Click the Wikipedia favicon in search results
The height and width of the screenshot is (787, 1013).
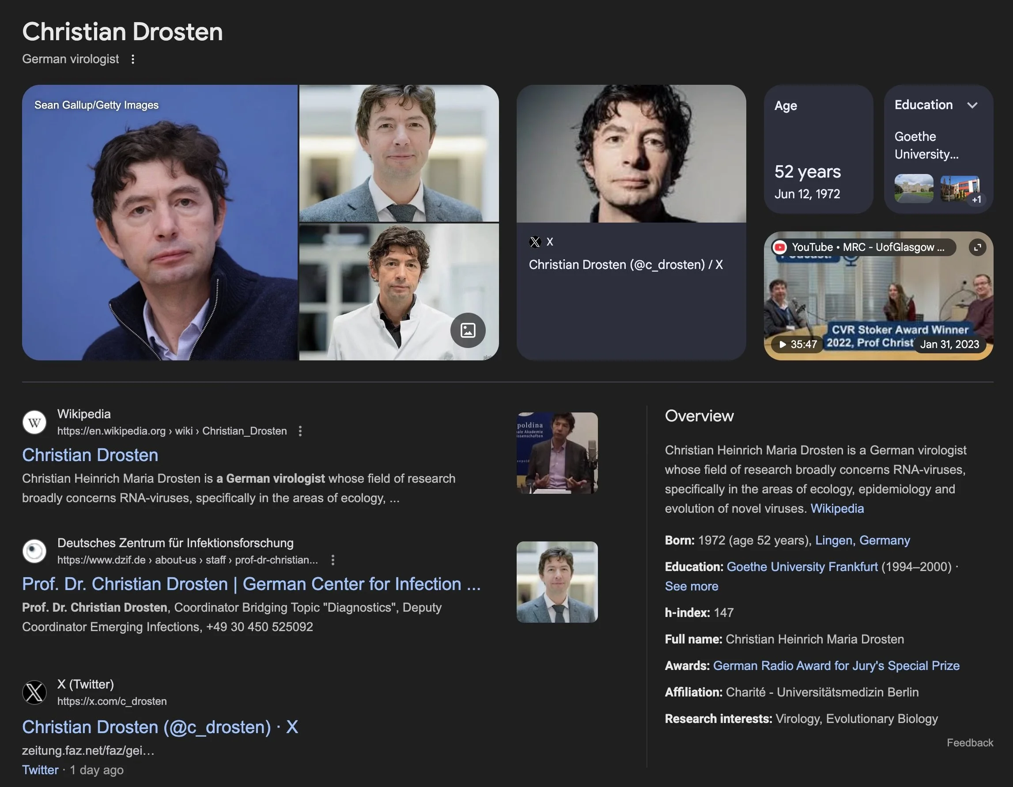pyautogui.click(x=34, y=423)
